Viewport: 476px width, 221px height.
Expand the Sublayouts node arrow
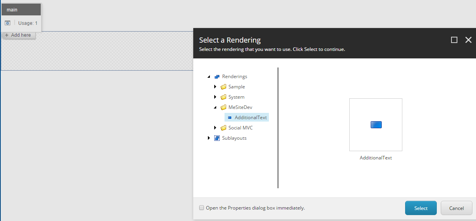pos(209,138)
